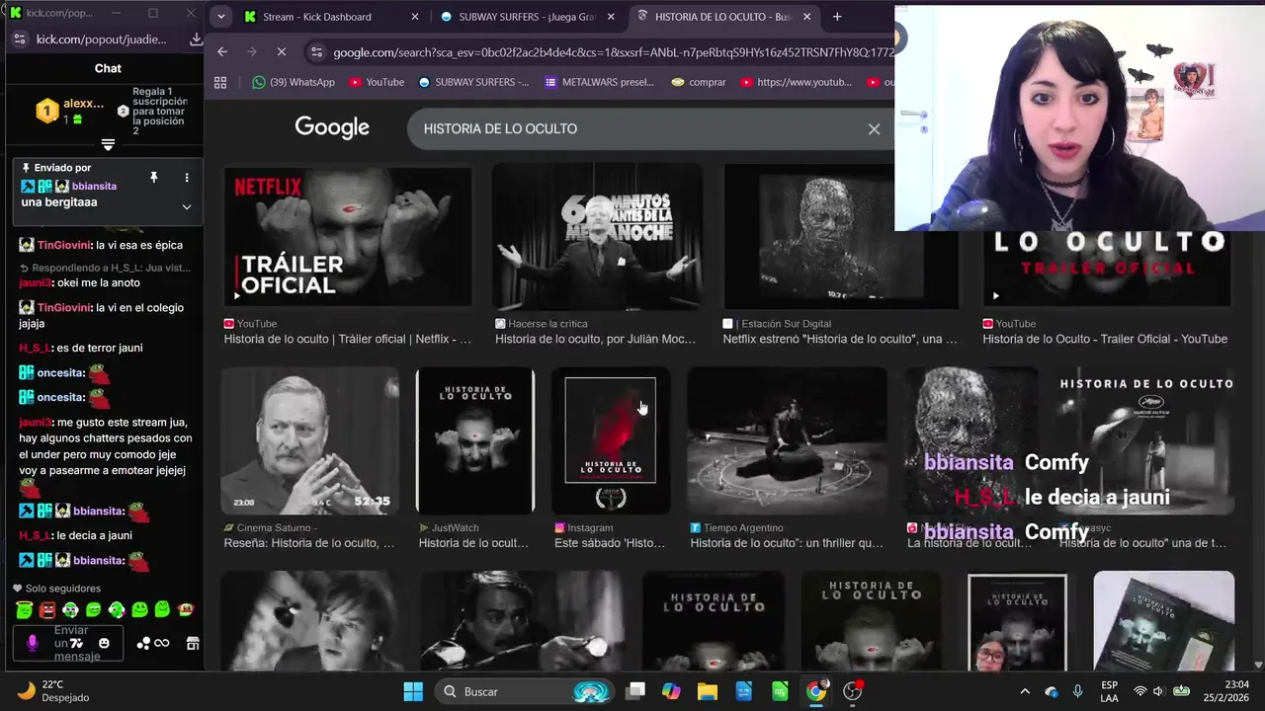Click the Google logo
Image resolution: width=1265 pixels, height=711 pixels.
[x=332, y=127]
